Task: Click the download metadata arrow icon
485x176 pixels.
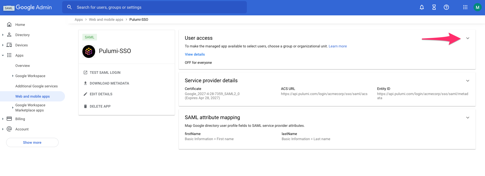Action: tap(85, 83)
